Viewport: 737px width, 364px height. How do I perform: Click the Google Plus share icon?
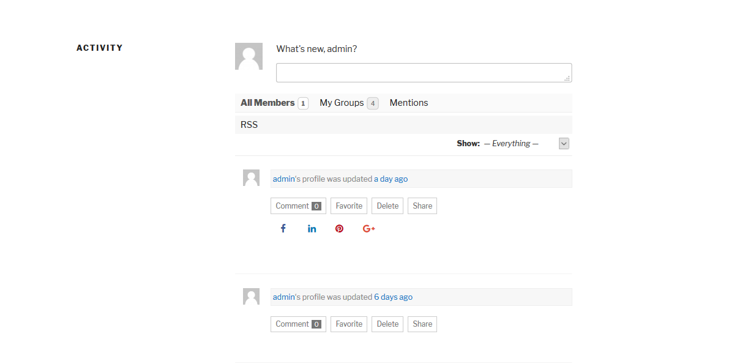pyautogui.click(x=368, y=229)
